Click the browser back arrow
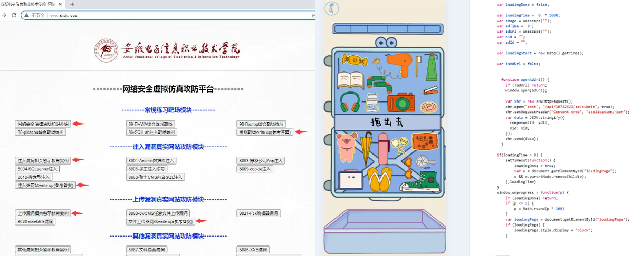The width and height of the screenshot is (632, 256). [4, 15]
